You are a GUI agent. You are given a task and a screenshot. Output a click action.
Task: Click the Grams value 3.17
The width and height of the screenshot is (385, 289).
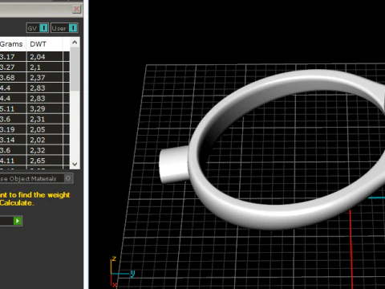coord(7,57)
